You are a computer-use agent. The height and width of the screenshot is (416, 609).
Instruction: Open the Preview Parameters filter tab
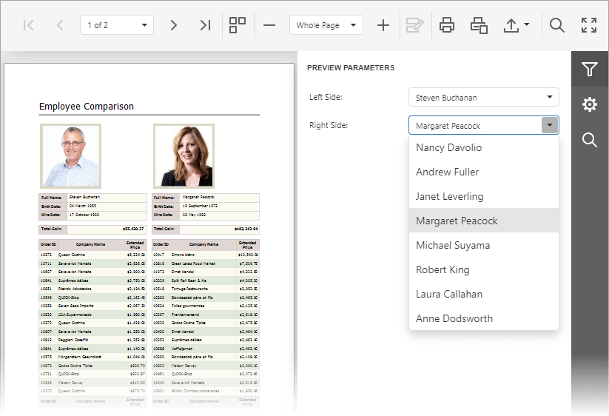[590, 69]
